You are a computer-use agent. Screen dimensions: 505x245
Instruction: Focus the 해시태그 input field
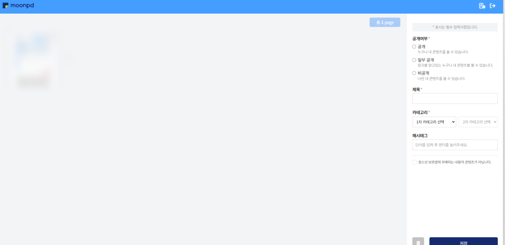pos(455,145)
